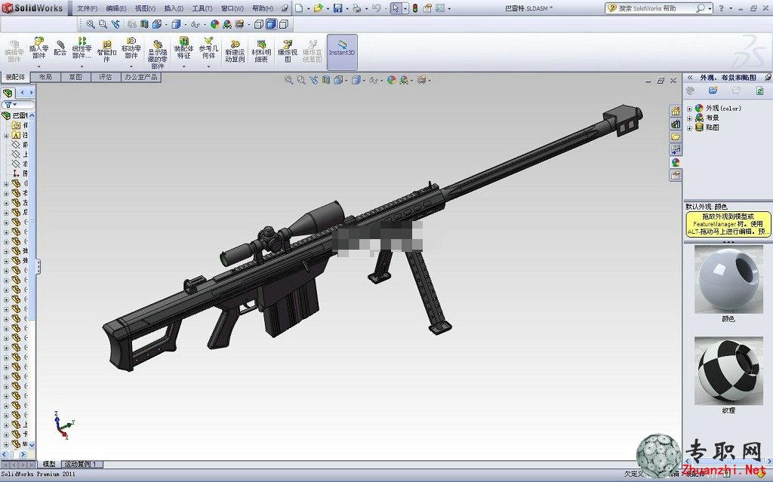773x482 pixels.
Task: Open 工具(T) menu
Action: [202, 8]
